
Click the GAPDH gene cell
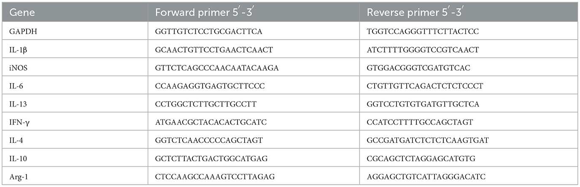(20, 31)
